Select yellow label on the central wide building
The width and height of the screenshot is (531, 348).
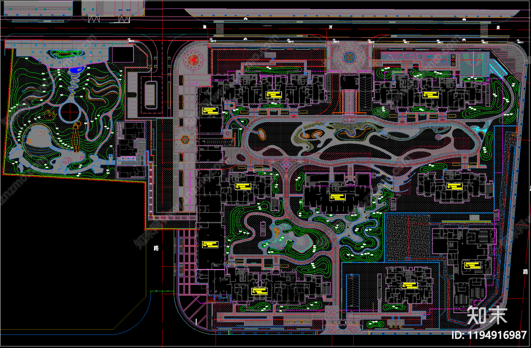coord(338,198)
